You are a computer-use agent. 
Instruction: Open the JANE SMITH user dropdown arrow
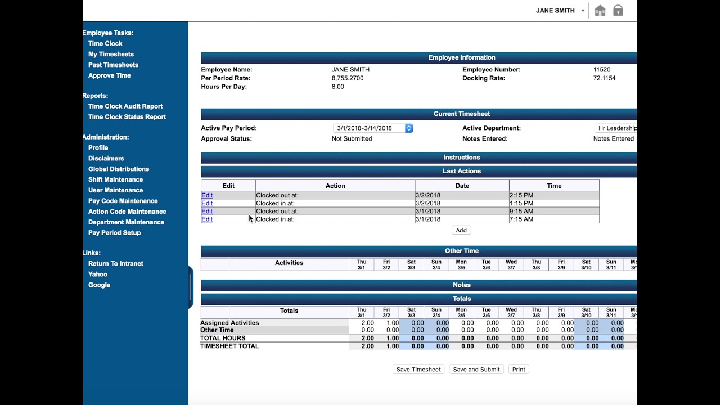point(583,11)
